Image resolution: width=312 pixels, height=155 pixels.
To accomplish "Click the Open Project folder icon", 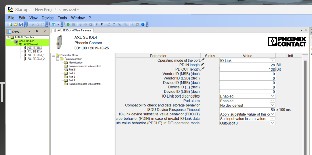I will click(16, 25).
